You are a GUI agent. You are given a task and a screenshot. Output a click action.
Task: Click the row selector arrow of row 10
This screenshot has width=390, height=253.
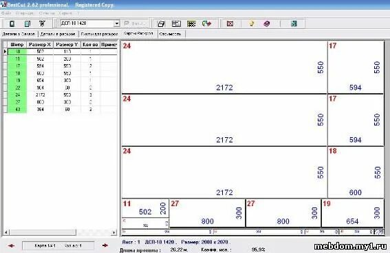[x=5, y=52]
